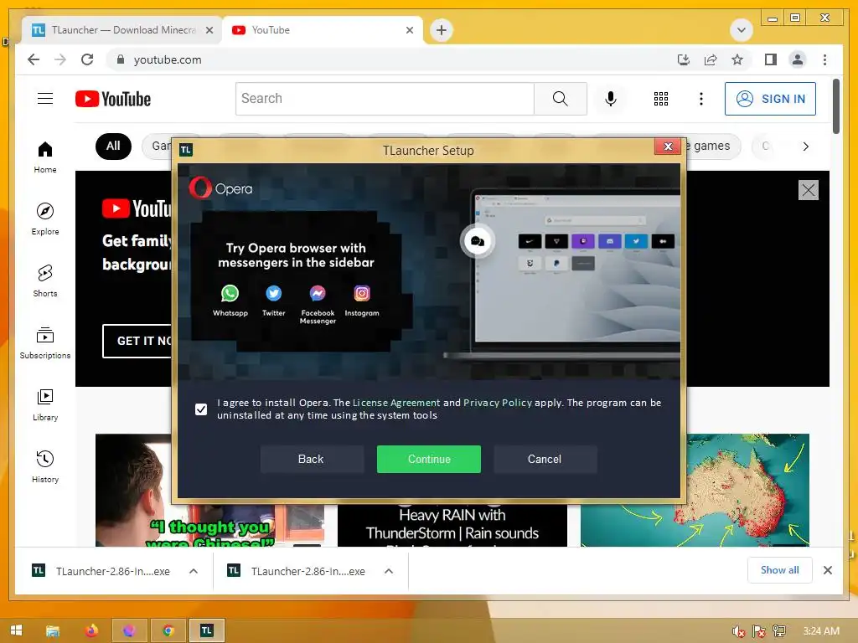Click the share page icon in address bar

tap(711, 59)
